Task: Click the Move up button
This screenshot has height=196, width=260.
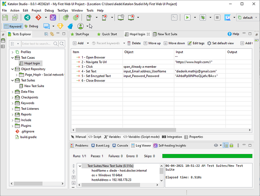Action: click(x=152, y=43)
